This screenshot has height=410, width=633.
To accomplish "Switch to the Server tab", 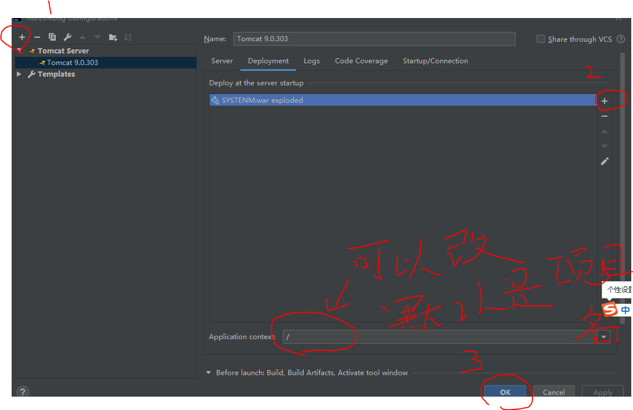I will 222,61.
